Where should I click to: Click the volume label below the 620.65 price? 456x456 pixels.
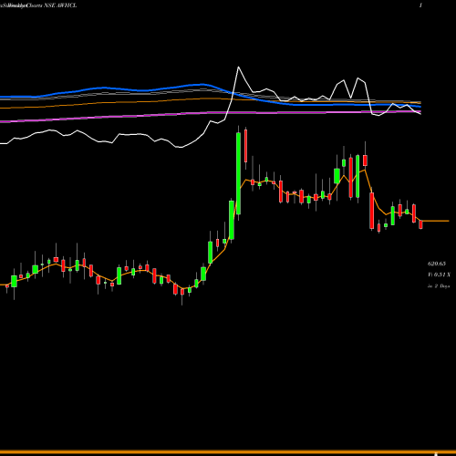click(439, 275)
